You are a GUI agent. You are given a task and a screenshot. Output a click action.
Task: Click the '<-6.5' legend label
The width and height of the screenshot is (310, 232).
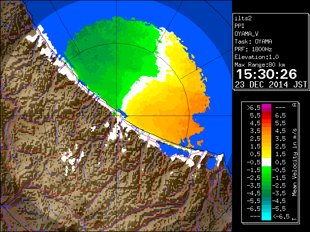pyautogui.click(x=281, y=216)
